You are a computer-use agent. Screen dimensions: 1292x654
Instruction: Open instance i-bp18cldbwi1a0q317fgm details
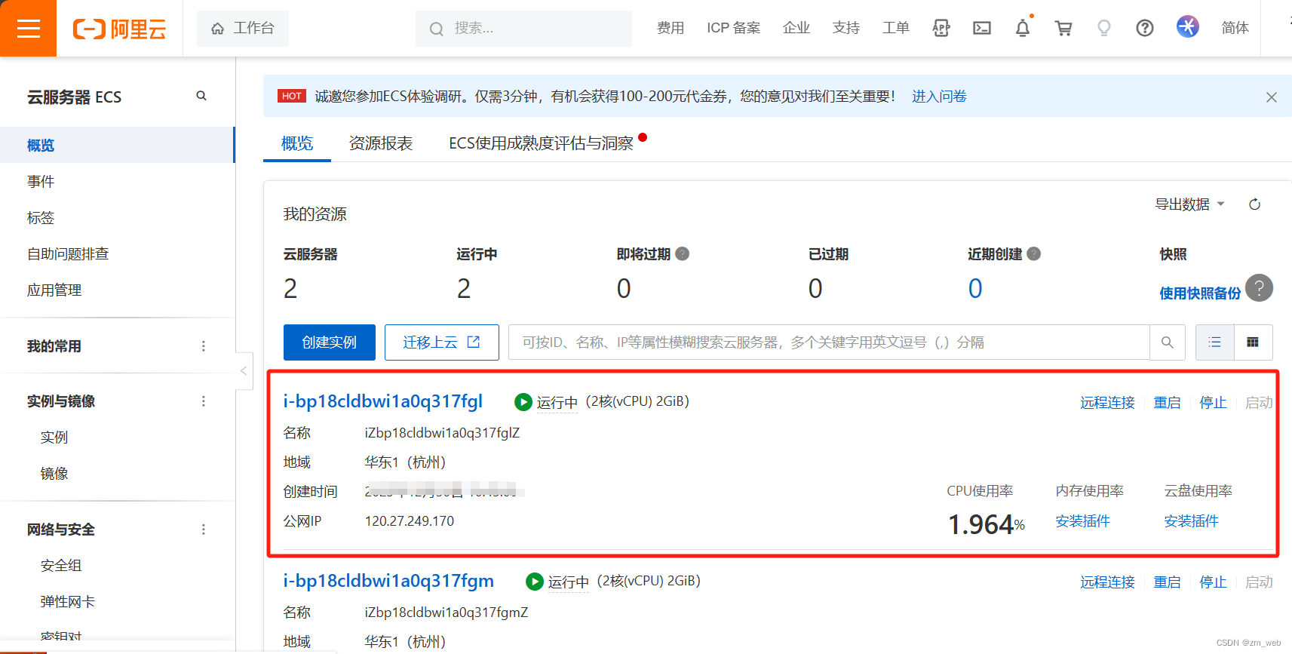388,581
